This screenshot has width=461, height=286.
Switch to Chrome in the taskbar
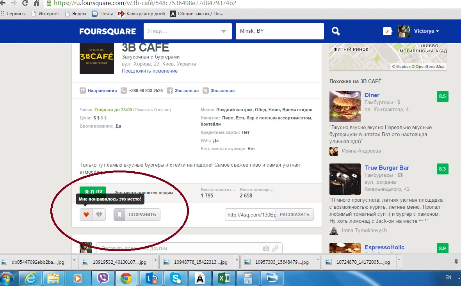pos(127,278)
